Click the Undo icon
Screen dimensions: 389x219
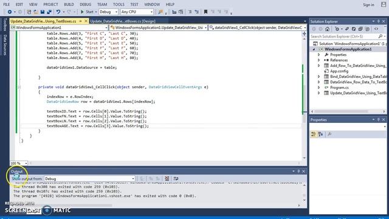coord(58,12)
